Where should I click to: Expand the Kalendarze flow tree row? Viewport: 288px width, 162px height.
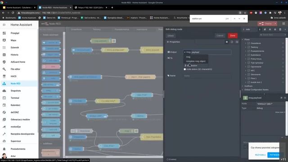[246, 55]
